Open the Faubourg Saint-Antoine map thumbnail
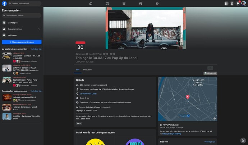 [187, 99]
